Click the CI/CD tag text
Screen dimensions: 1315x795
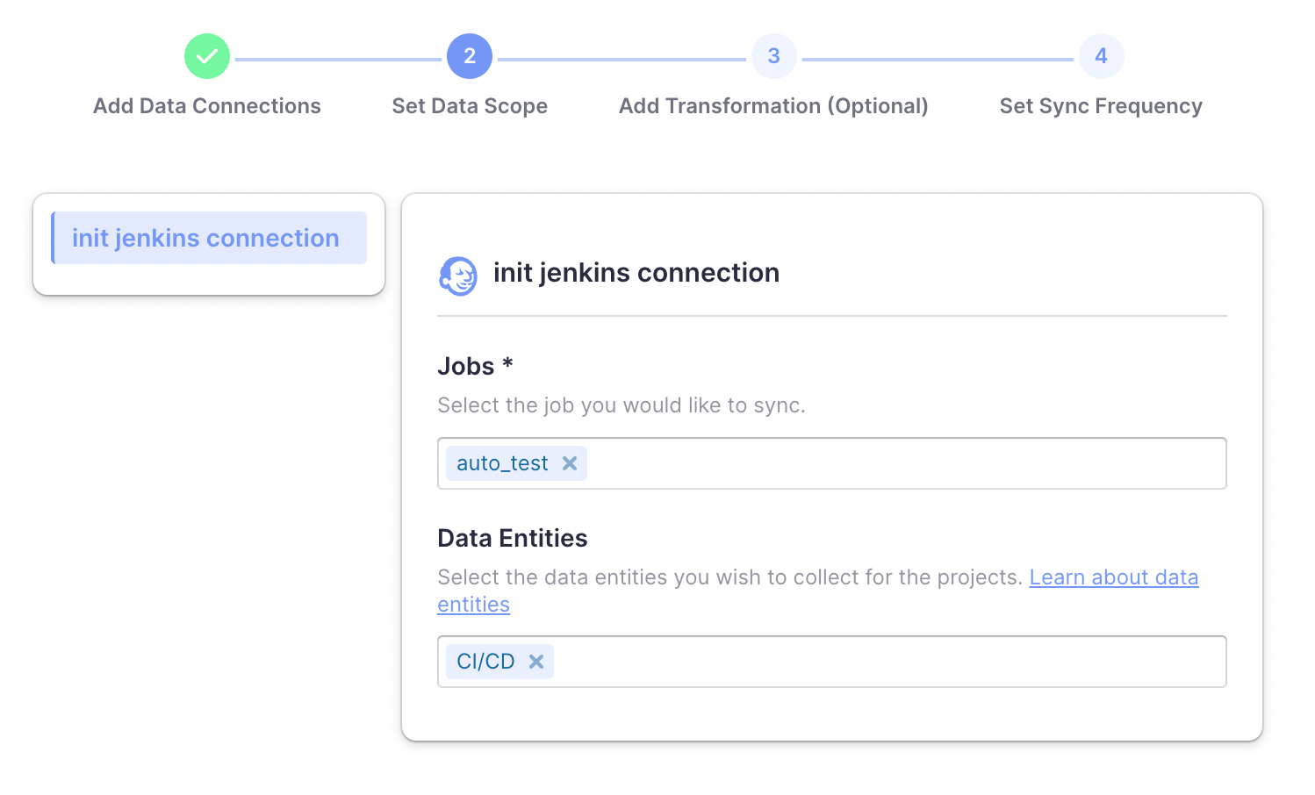click(x=485, y=662)
